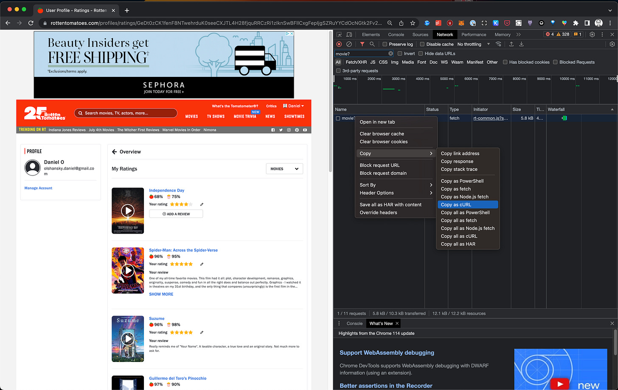Click the inspect element picker icon
618x390 pixels.
coord(339,34)
